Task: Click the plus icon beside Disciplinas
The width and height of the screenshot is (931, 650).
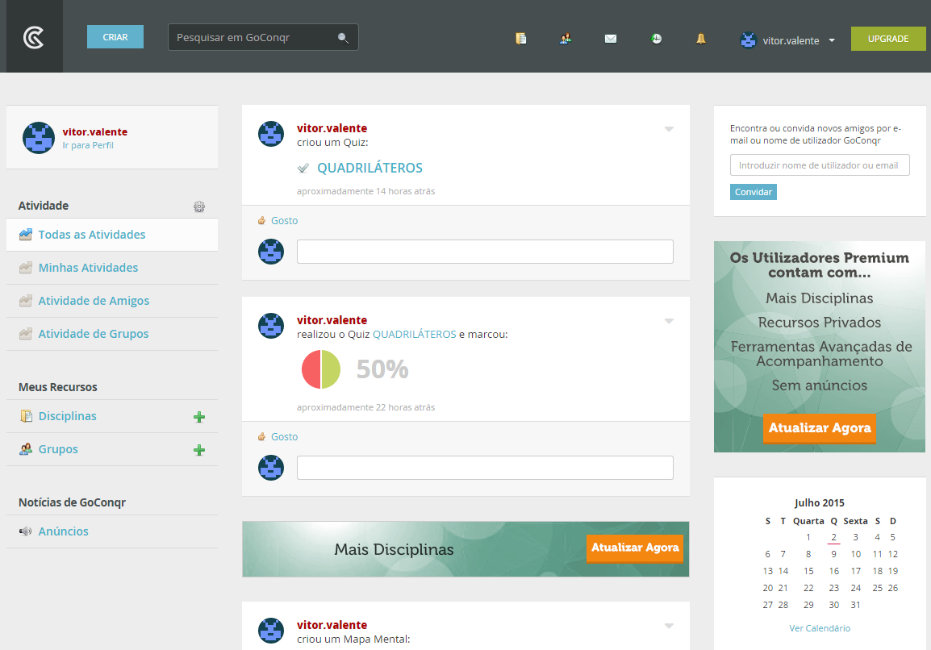Action: [199, 417]
